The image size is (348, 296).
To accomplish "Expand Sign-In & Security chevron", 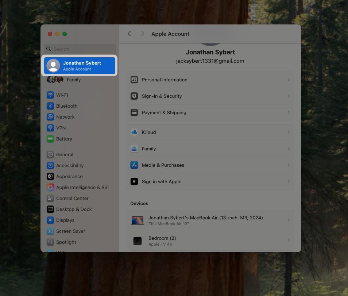I will click(x=289, y=96).
